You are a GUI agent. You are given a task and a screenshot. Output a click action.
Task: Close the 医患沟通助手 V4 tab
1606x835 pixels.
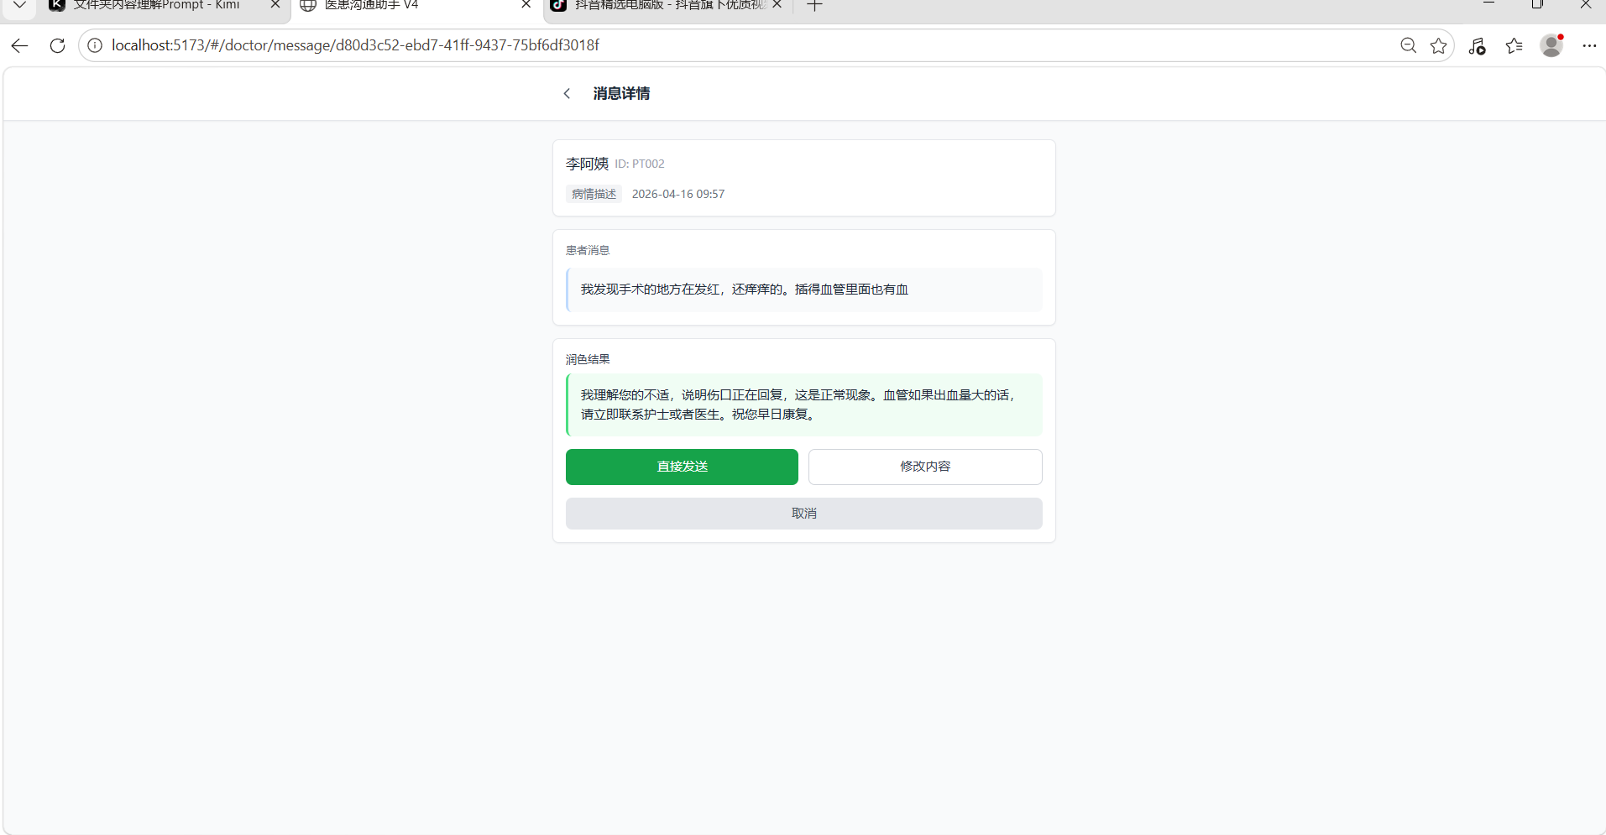[x=526, y=5]
